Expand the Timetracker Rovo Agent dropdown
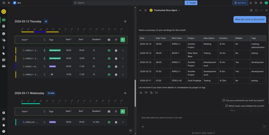Screen dimensions: 269x135 (179, 10)
